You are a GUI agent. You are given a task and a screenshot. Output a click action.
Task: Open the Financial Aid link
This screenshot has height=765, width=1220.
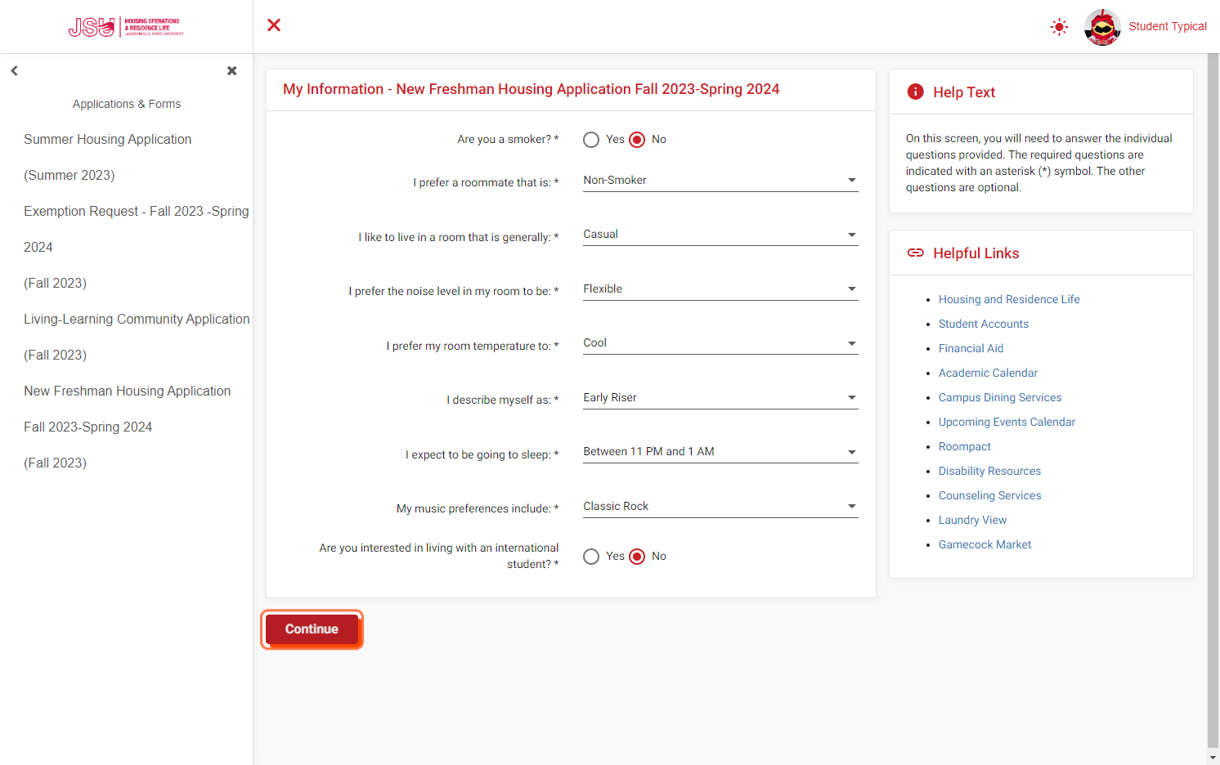pos(971,348)
